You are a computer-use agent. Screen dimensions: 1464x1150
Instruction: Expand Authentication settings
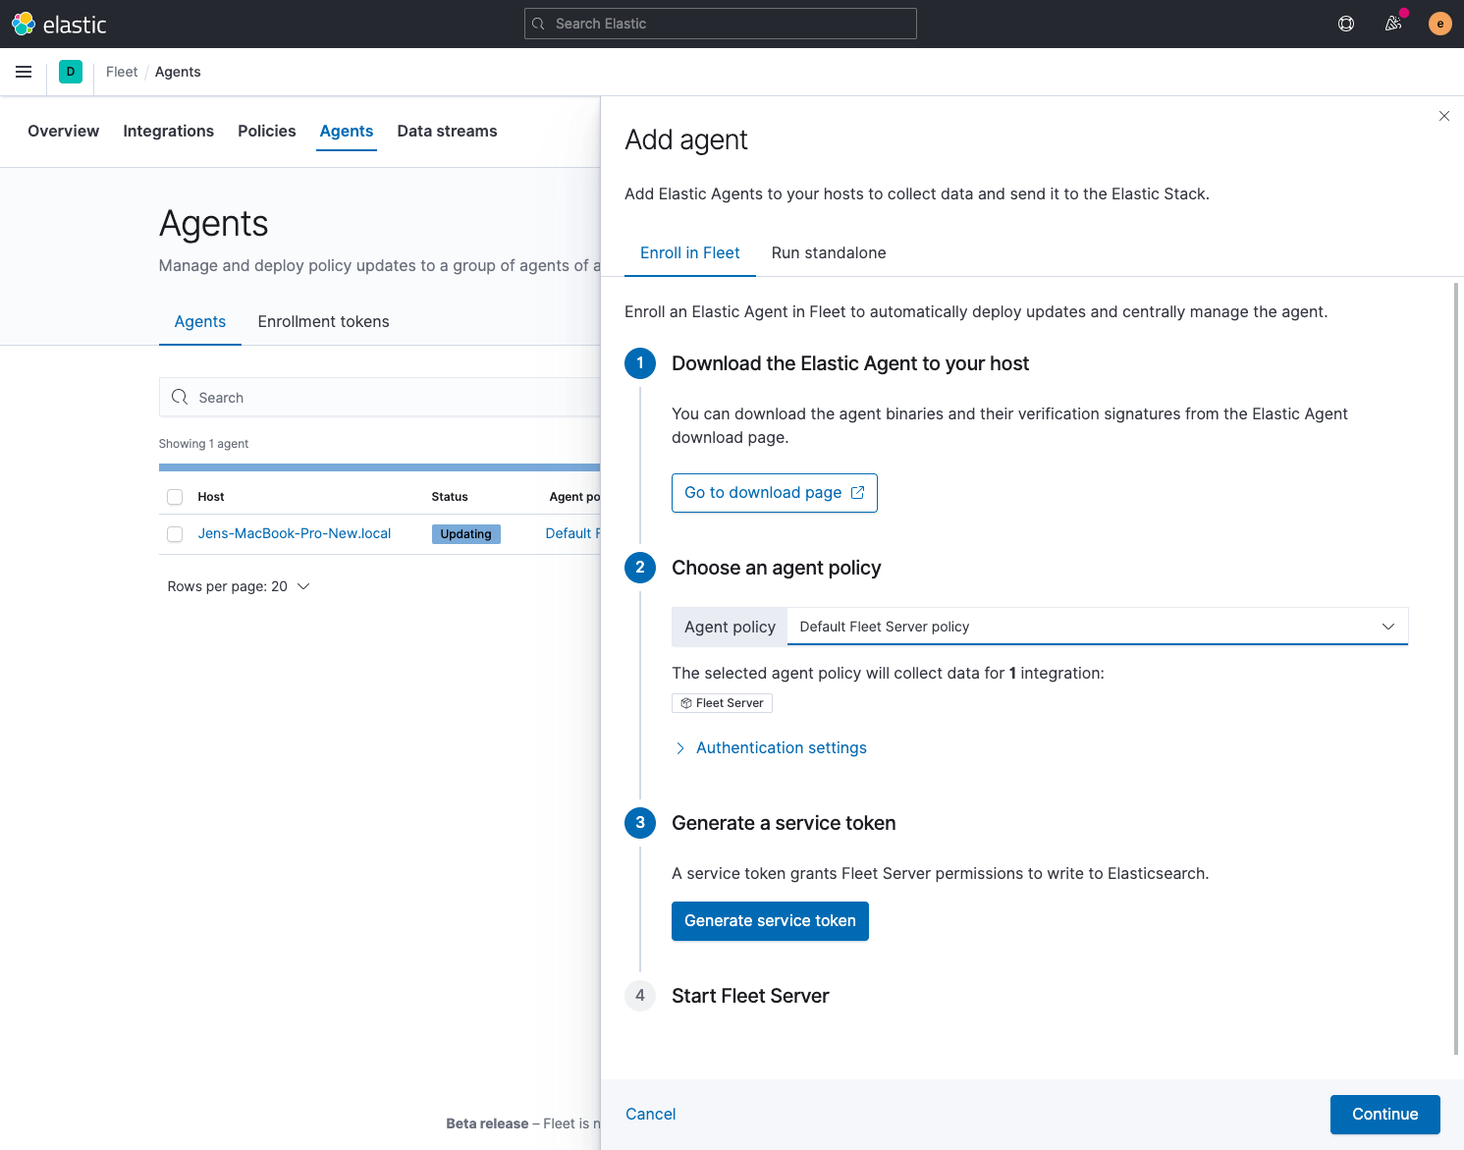tap(771, 748)
